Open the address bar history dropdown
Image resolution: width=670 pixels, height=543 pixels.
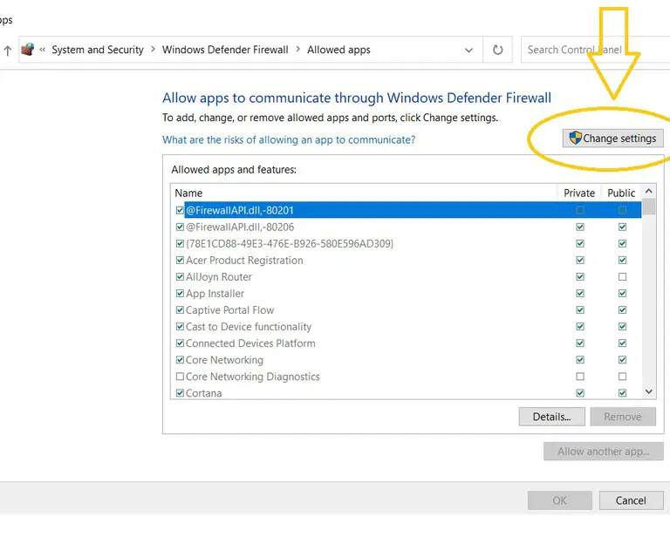click(468, 50)
